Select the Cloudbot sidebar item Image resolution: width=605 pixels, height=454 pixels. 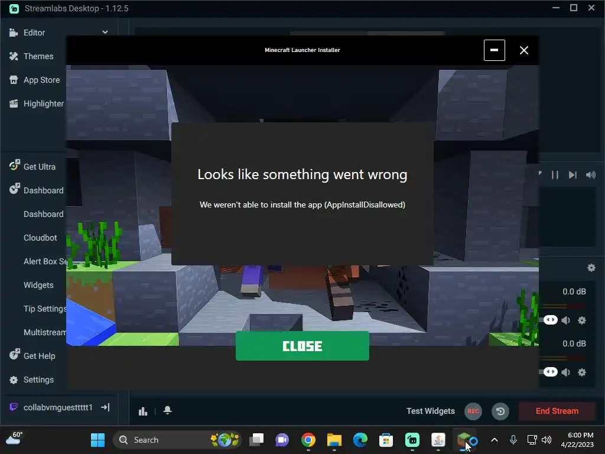coord(40,238)
